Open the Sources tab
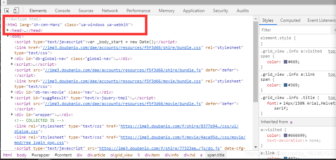 (x=86, y=11)
